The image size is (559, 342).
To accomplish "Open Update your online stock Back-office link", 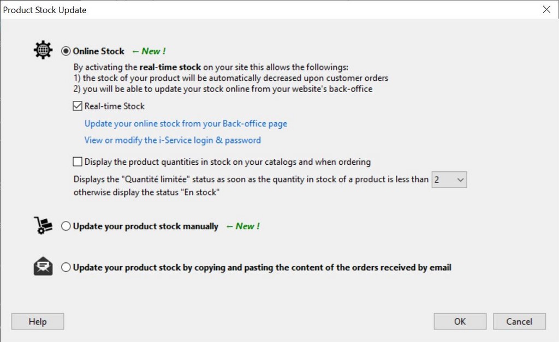I will [x=186, y=124].
